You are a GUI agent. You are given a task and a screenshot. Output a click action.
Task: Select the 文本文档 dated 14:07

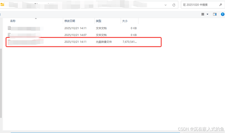(104, 35)
